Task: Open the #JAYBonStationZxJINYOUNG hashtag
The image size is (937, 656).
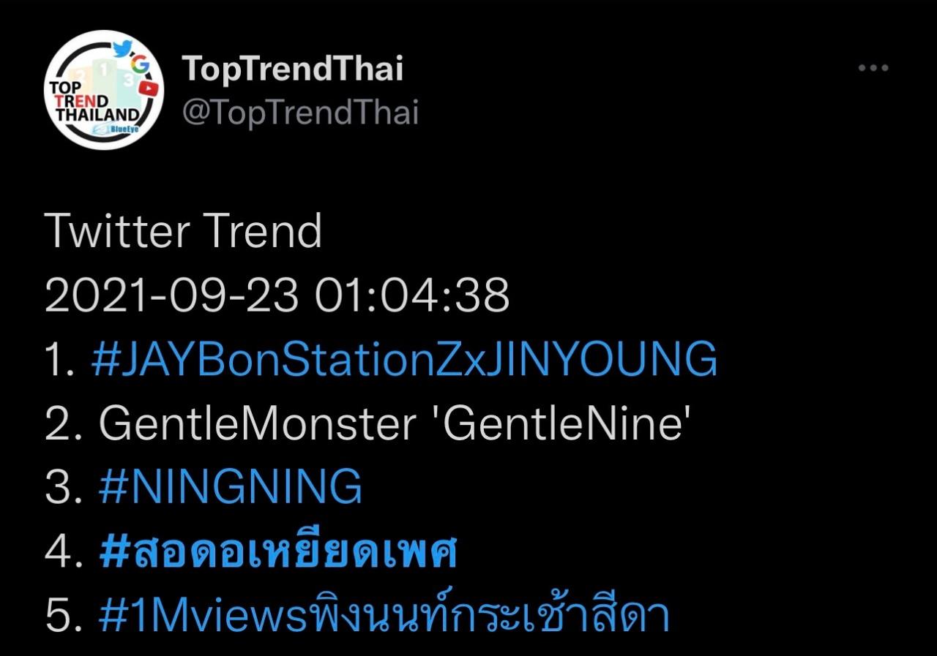Action: (404, 359)
